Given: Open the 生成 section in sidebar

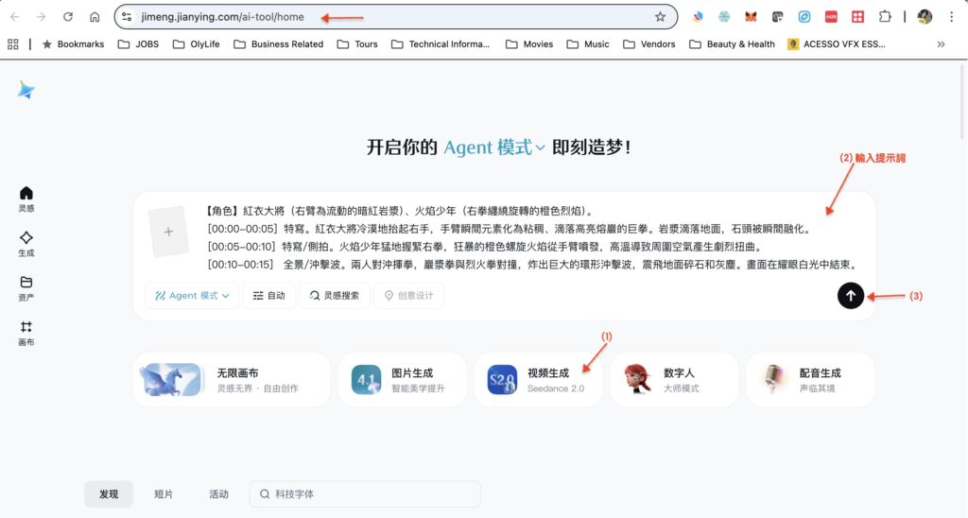Looking at the screenshot, I should 26,243.
